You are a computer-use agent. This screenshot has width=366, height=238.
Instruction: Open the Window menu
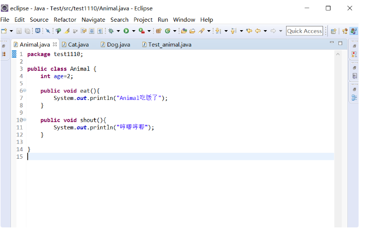[184, 20]
